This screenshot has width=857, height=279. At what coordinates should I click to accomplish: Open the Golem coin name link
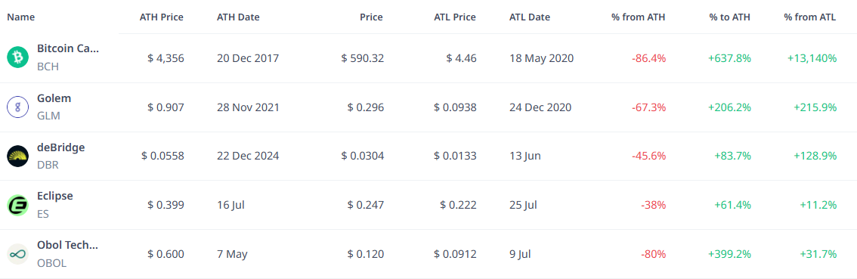tap(54, 98)
